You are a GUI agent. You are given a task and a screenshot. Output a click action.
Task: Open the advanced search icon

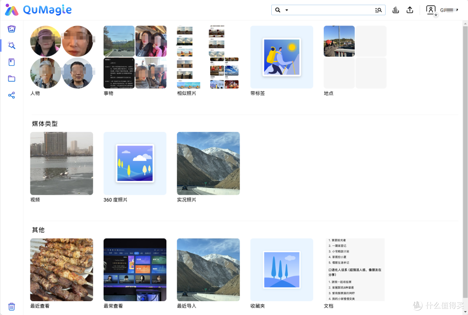(378, 10)
